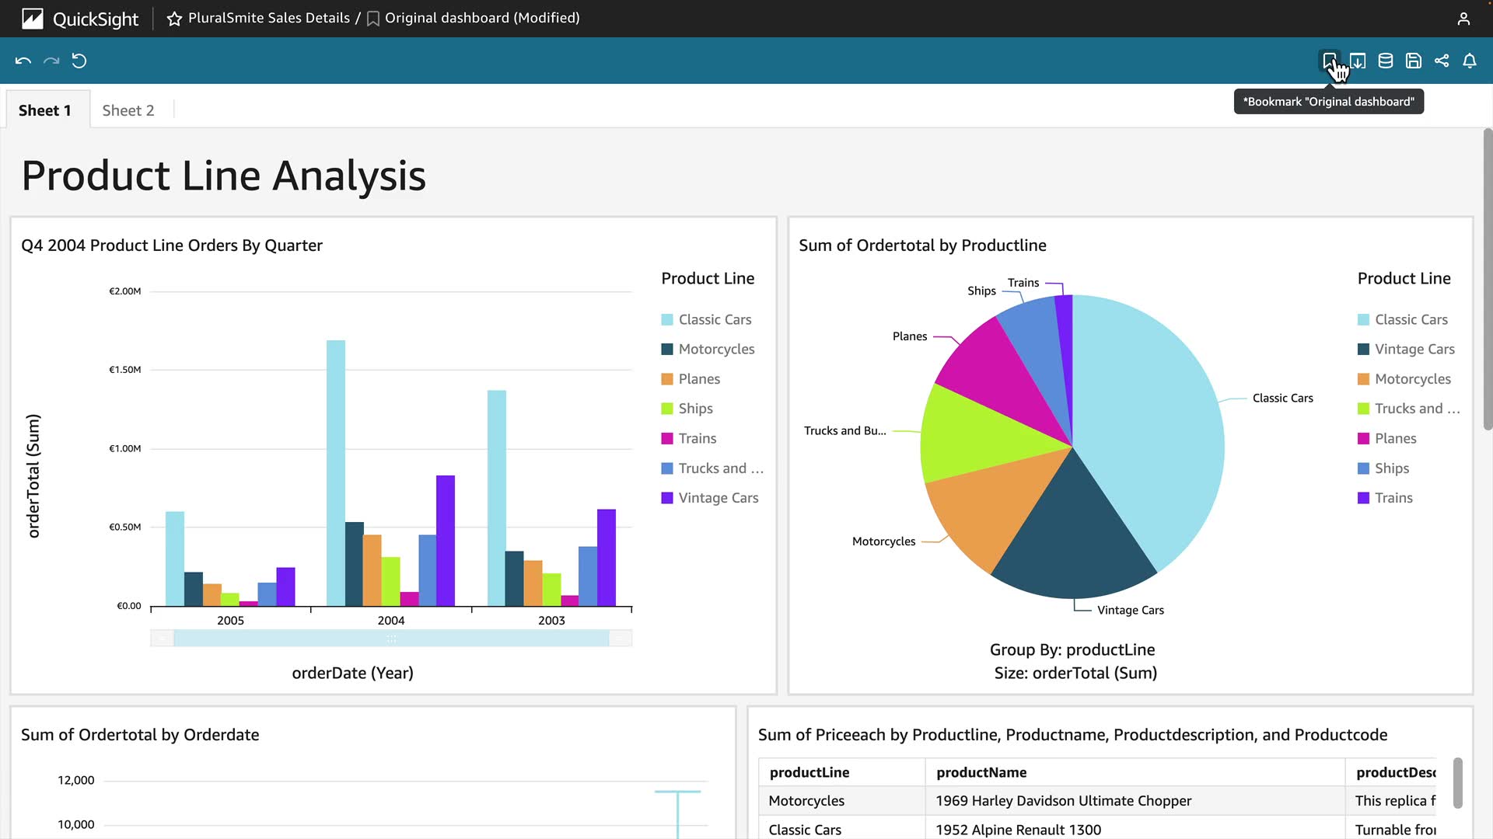The width and height of the screenshot is (1493, 839).
Task: Switch to Sheet 2 tab
Action: coord(128,110)
